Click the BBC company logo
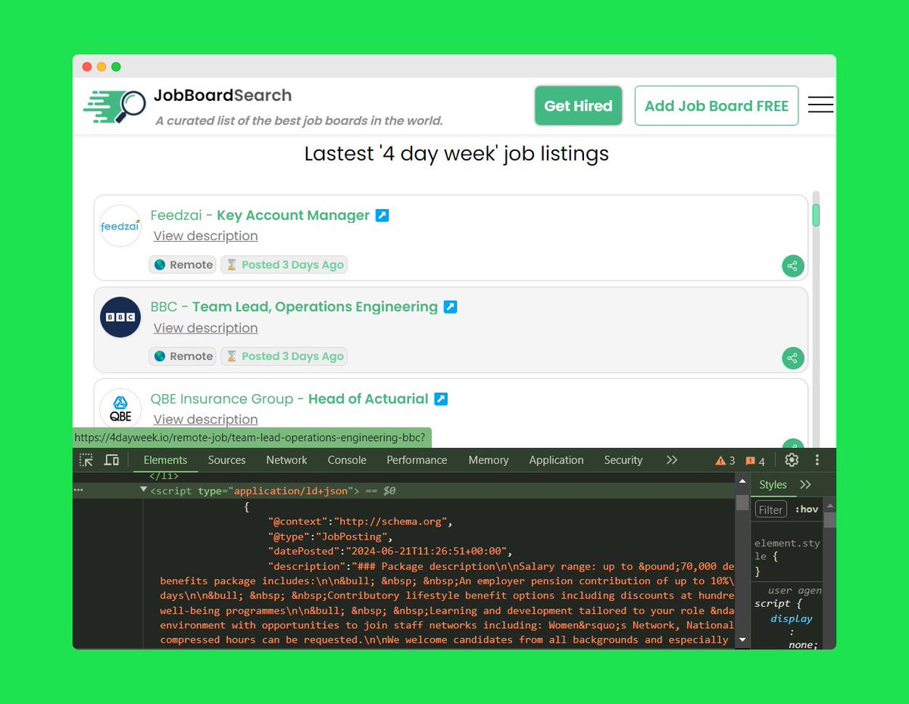Image resolution: width=909 pixels, height=704 pixels. [120, 318]
